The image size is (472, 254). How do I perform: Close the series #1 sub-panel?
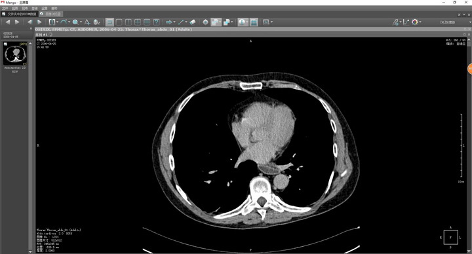click(469, 35)
